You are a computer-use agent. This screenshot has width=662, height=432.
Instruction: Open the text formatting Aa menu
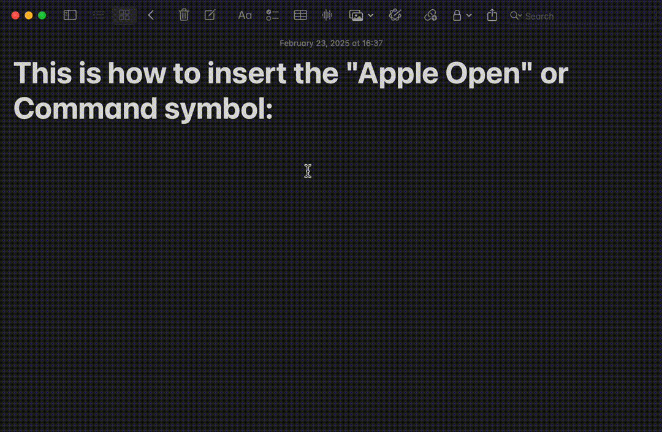[245, 15]
